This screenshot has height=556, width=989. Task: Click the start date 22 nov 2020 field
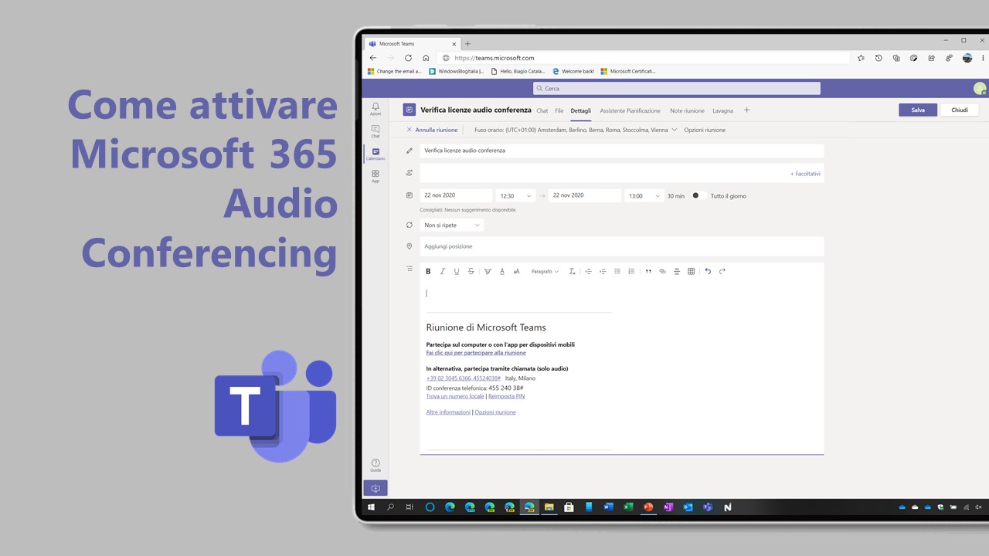pos(456,195)
